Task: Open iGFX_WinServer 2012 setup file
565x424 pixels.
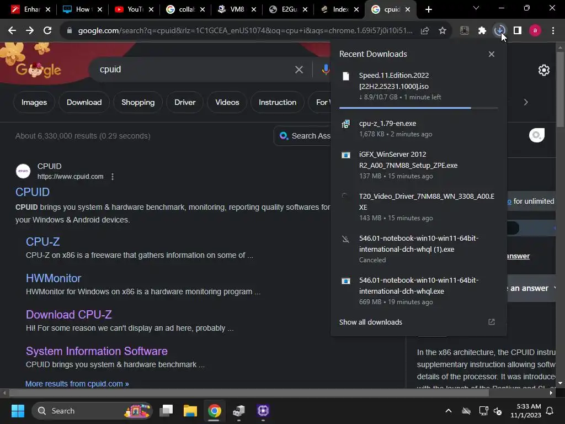Action: (418, 165)
